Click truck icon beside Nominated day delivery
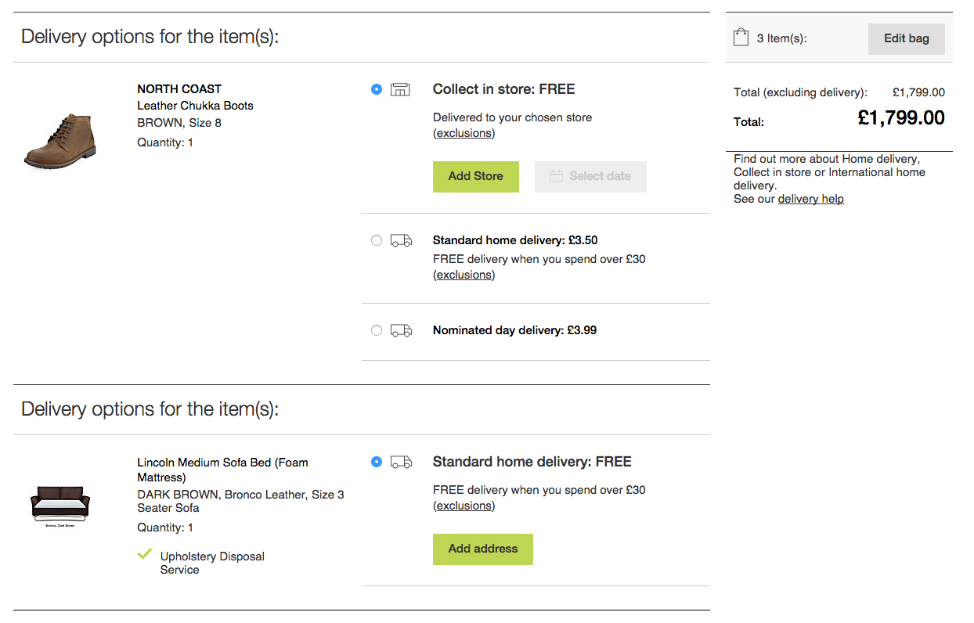This screenshot has width=974, height=623. [x=401, y=330]
